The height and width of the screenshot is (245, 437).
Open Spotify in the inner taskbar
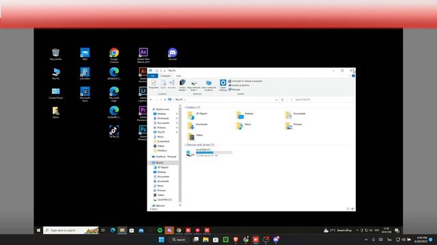pos(160,230)
